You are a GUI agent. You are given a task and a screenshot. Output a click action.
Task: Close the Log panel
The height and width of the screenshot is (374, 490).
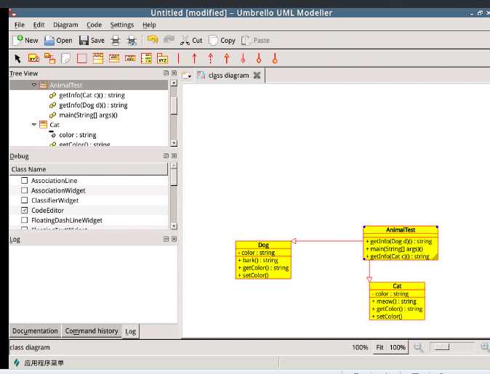click(174, 239)
